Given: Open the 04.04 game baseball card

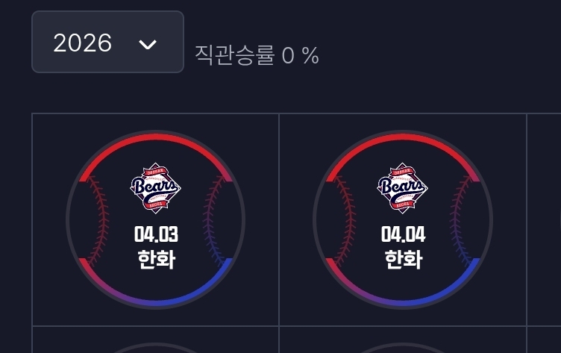Looking at the screenshot, I should 403,219.
